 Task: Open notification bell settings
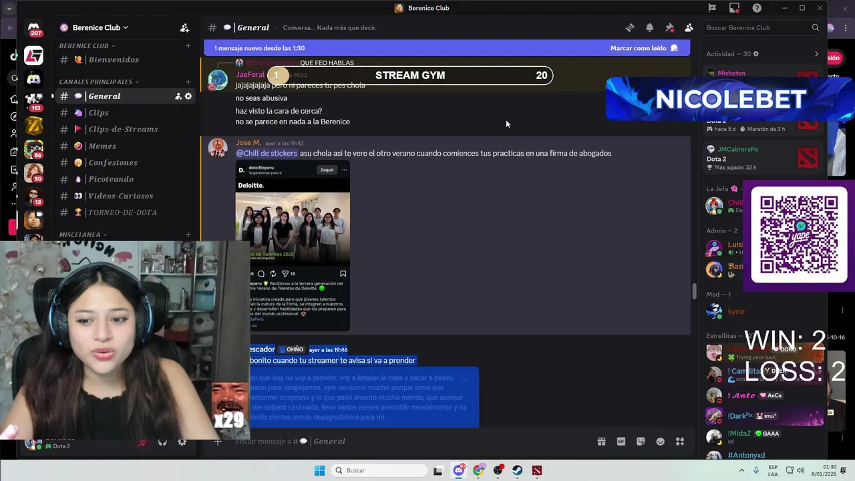pyautogui.click(x=649, y=27)
